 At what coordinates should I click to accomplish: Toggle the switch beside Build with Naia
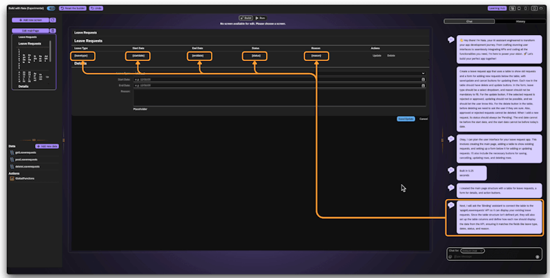tap(52, 8)
